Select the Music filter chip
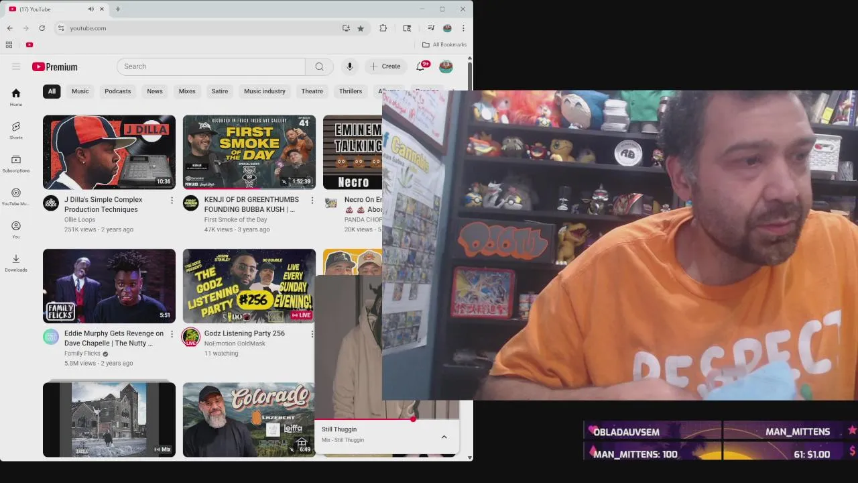Image resolution: width=858 pixels, height=483 pixels. [x=80, y=91]
